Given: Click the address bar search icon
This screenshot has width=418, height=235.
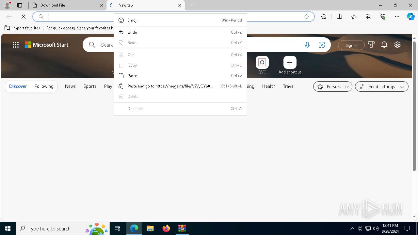Looking at the screenshot, I should pyautogui.click(x=41, y=17).
